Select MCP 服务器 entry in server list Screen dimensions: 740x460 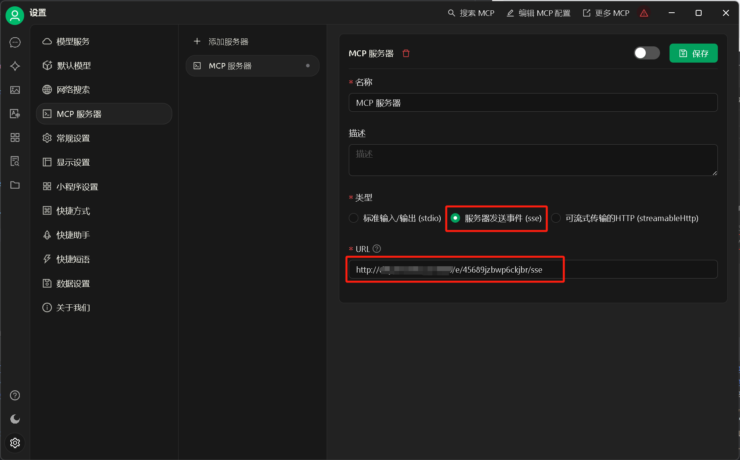tap(252, 66)
